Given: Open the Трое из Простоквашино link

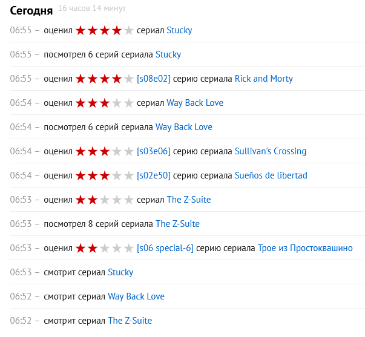Looking at the screenshot, I should point(305,248).
